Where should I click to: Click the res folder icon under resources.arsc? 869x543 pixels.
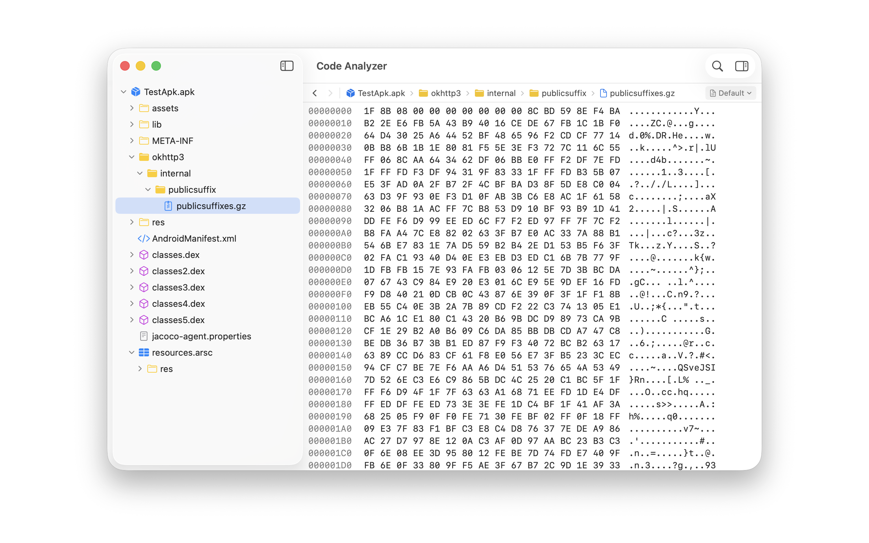tap(152, 369)
